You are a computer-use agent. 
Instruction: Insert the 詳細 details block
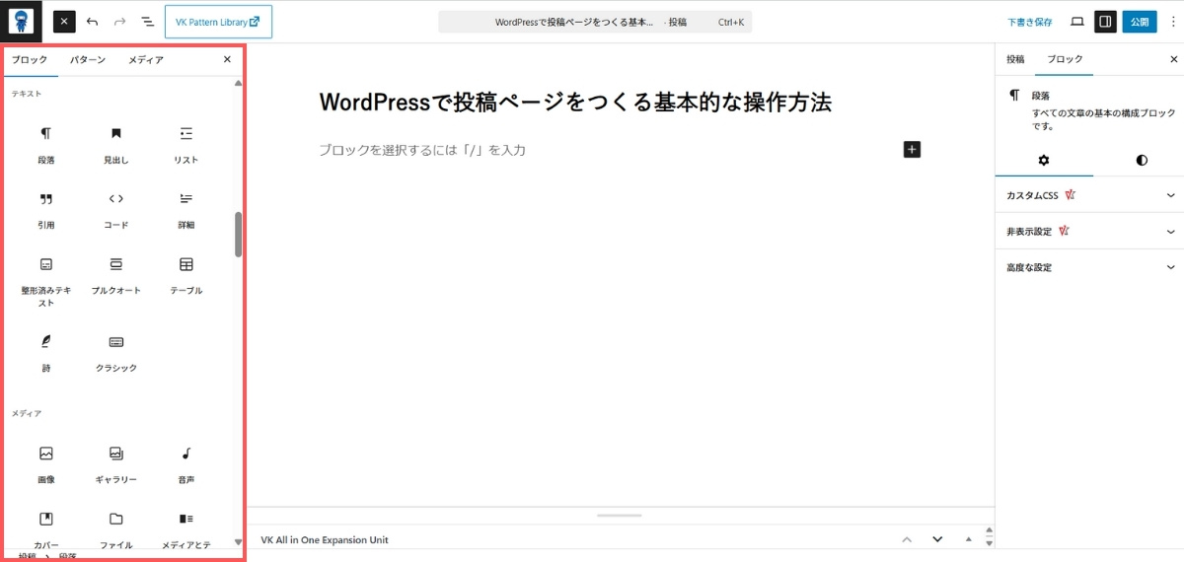[x=186, y=210]
